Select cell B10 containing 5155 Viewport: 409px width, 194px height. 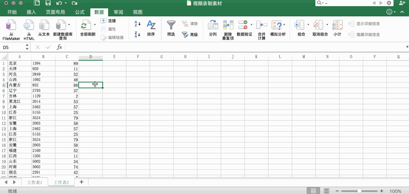43,112
